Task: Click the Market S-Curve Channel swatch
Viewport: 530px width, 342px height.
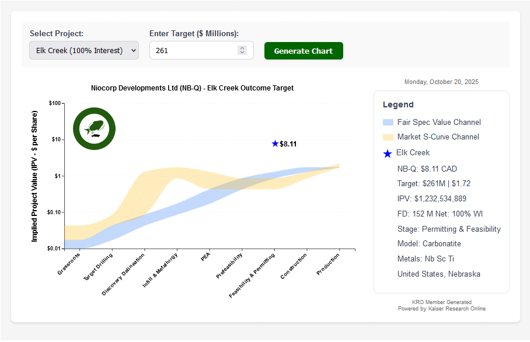Action: pos(388,137)
